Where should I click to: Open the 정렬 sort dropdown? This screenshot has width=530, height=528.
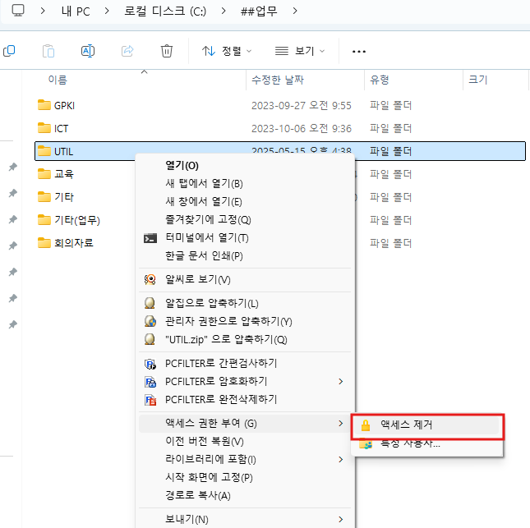(x=228, y=51)
